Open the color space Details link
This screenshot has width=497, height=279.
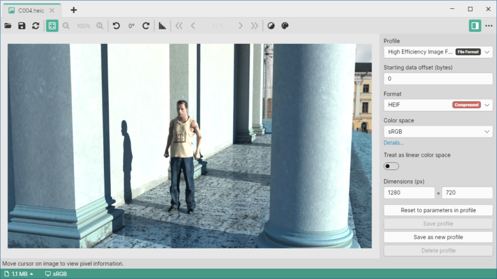tap(394, 143)
